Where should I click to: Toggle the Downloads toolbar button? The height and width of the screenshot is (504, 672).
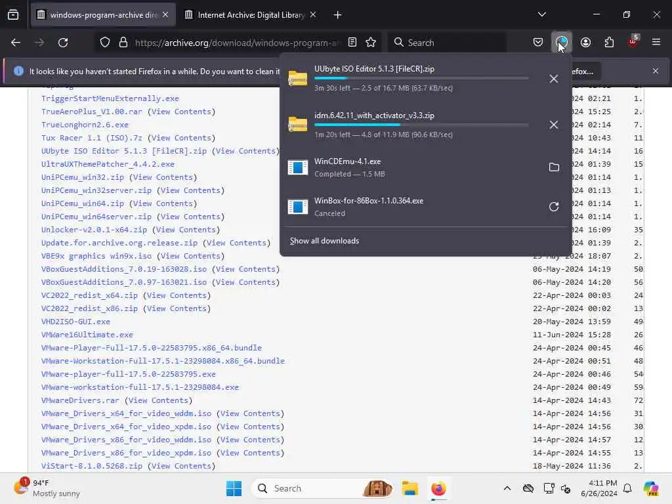pyautogui.click(x=562, y=43)
